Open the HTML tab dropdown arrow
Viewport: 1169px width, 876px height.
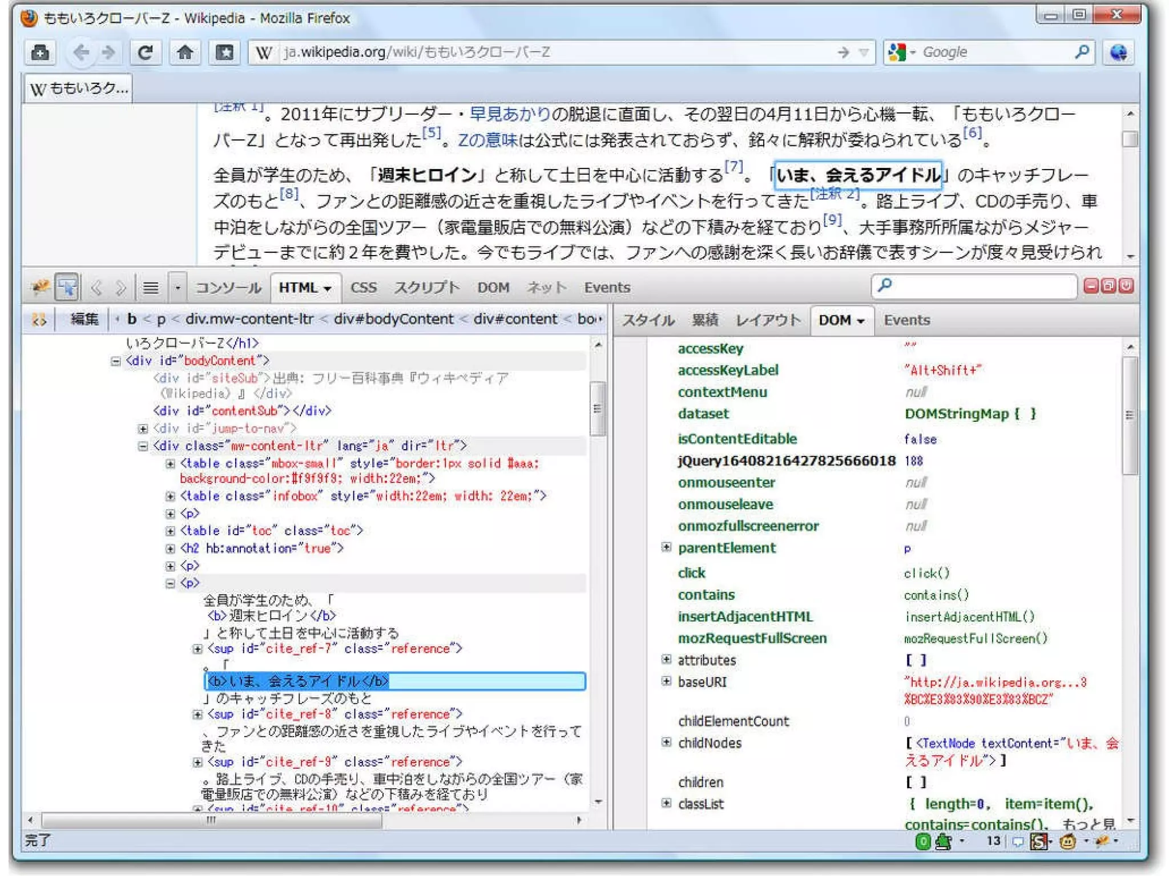(x=328, y=289)
